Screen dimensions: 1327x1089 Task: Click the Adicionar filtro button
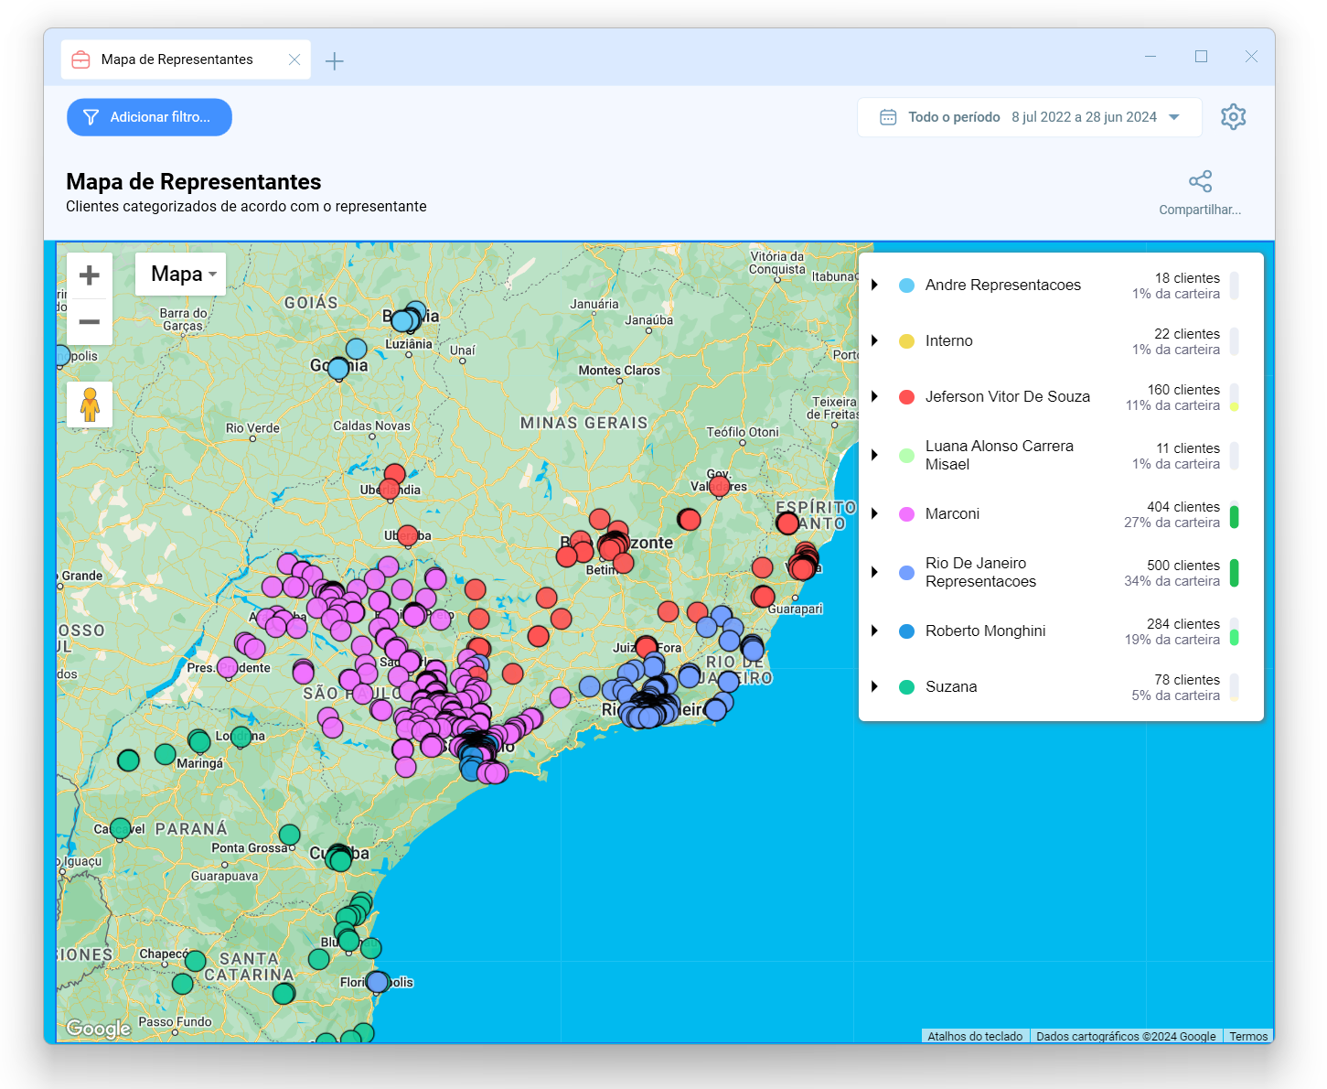tap(149, 117)
